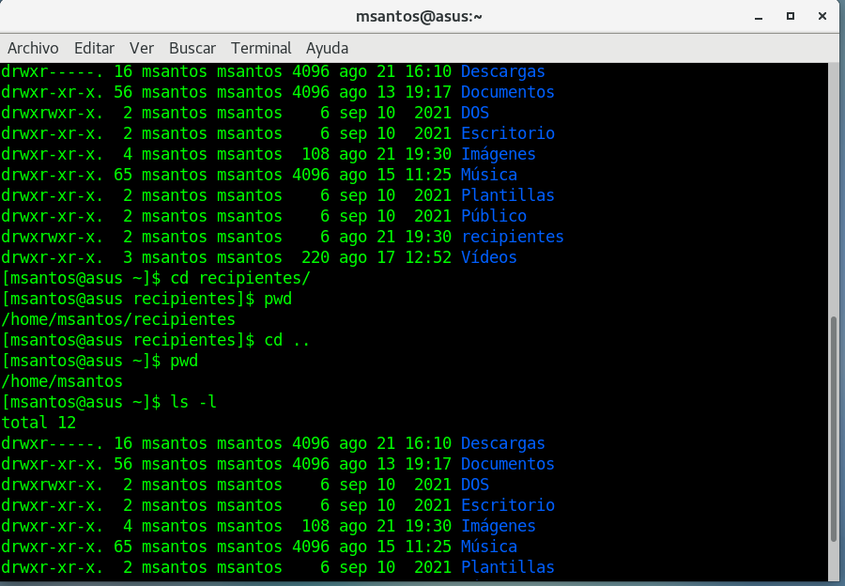The height and width of the screenshot is (586, 845).
Task: Open the Archivo menu
Action: [33, 48]
